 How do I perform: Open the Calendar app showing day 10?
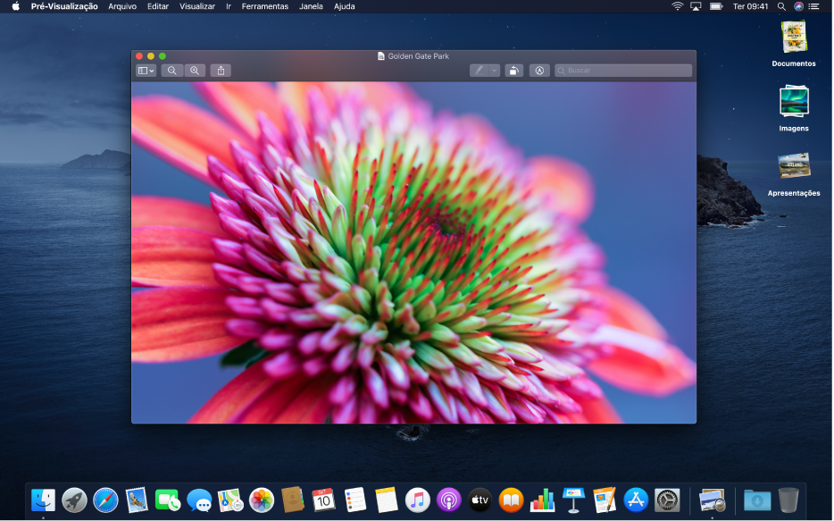click(x=323, y=500)
